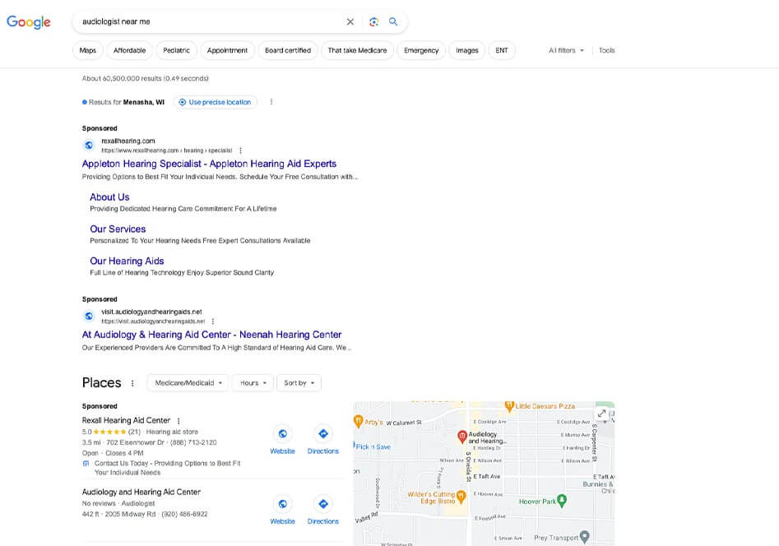This screenshot has height=546, width=779.
Task: Get directions to Rexall Hearing Aid Center
Action: pyautogui.click(x=323, y=434)
